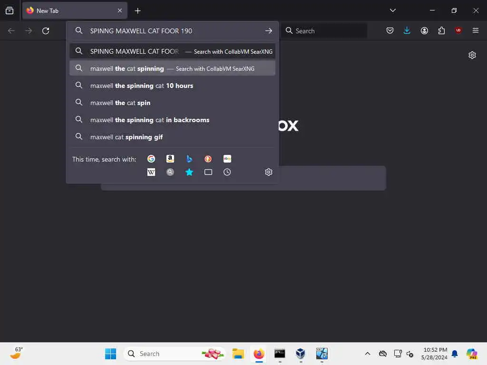The height and width of the screenshot is (365, 487).
Task: Search this time with Bing
Action: (x=189, y=159)
